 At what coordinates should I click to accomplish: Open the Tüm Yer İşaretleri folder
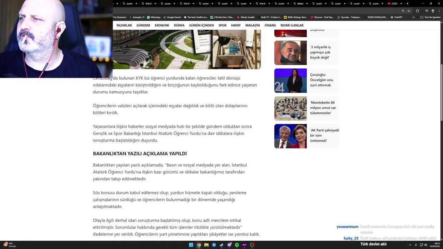click(x=430, y=17)
